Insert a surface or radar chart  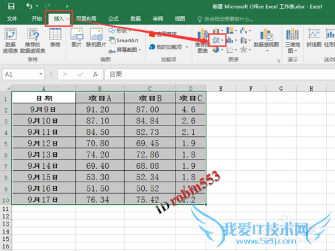click(x=245, y=50)
